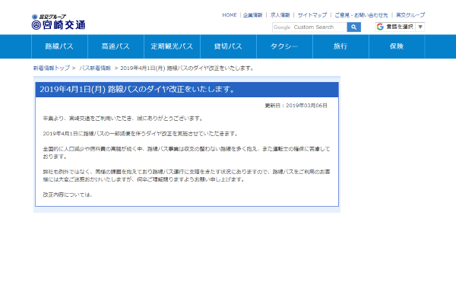Viewport: 456px width, 304px height.
Task: Click the 改正内容については text line
Action: 68,195
